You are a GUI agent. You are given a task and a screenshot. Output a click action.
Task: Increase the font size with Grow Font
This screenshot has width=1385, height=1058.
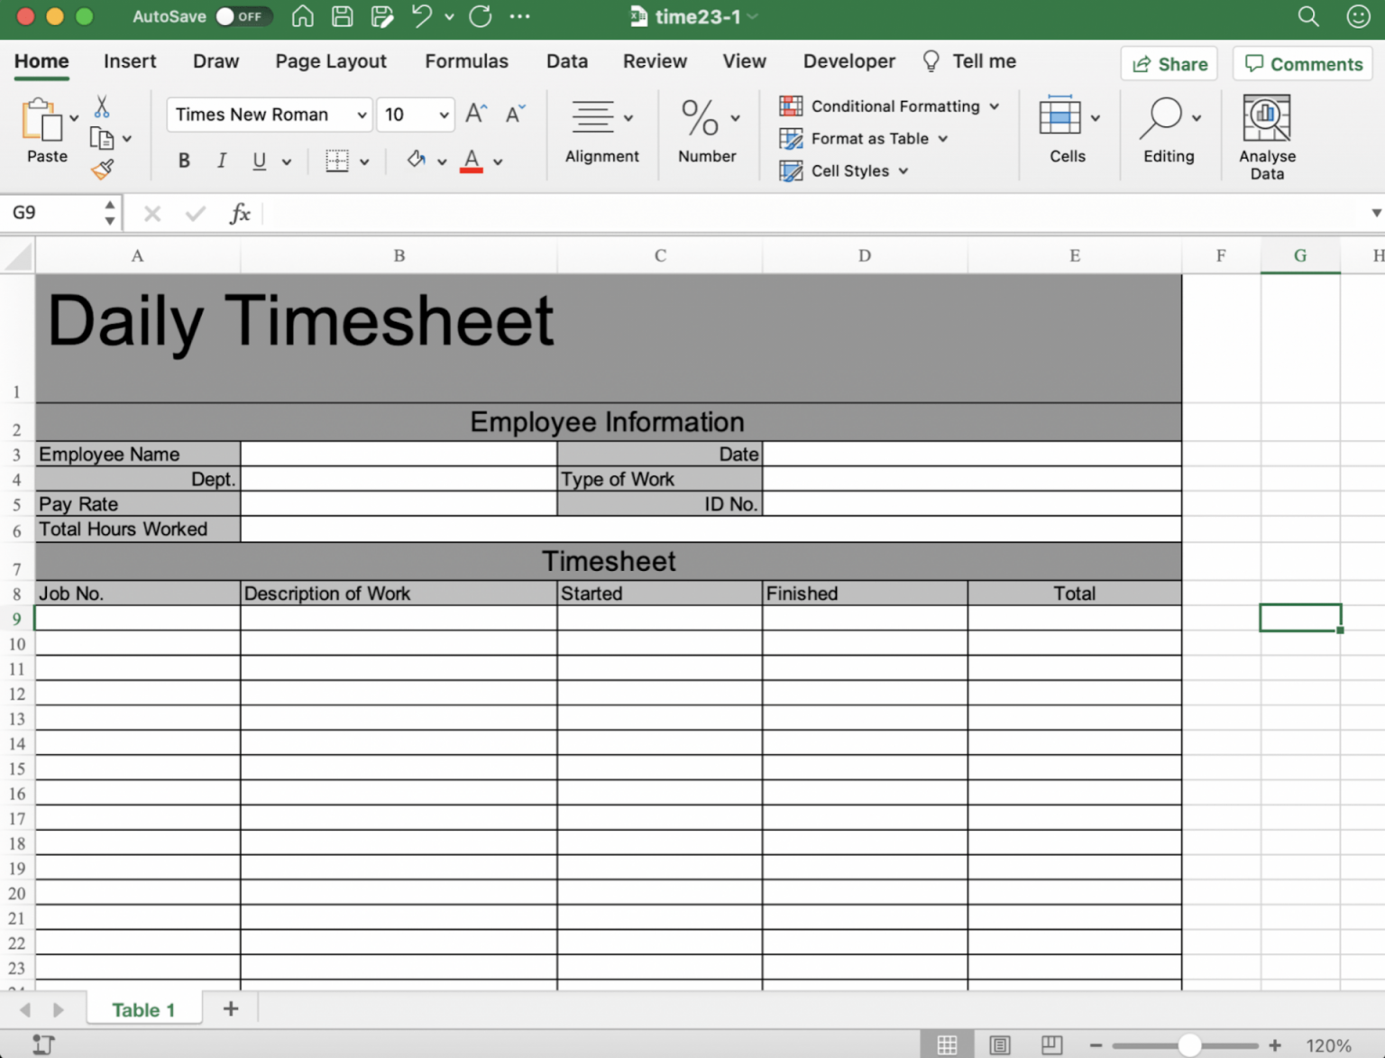[475, 114]
